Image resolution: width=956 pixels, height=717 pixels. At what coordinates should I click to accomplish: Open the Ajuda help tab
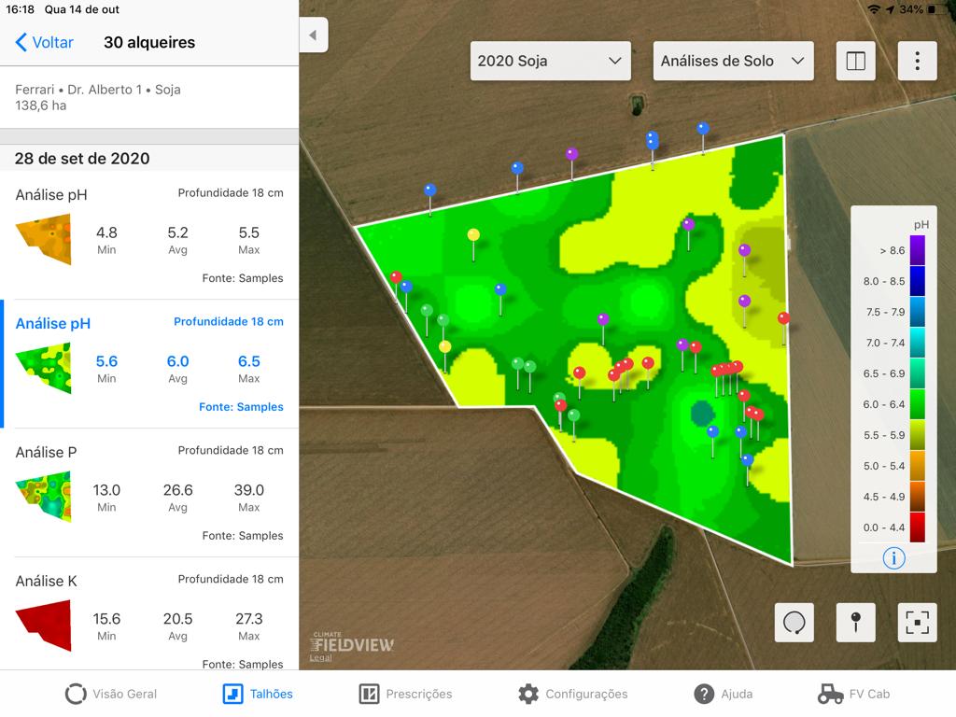[x=723, y=694]
